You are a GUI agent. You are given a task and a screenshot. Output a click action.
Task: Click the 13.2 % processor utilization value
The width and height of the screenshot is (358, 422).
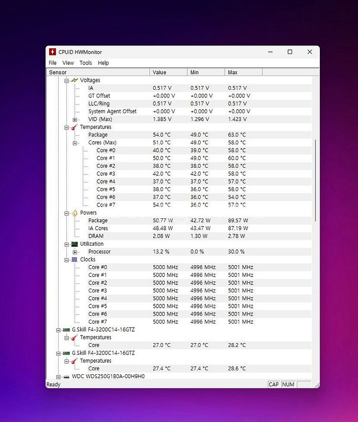coord(161,252)
